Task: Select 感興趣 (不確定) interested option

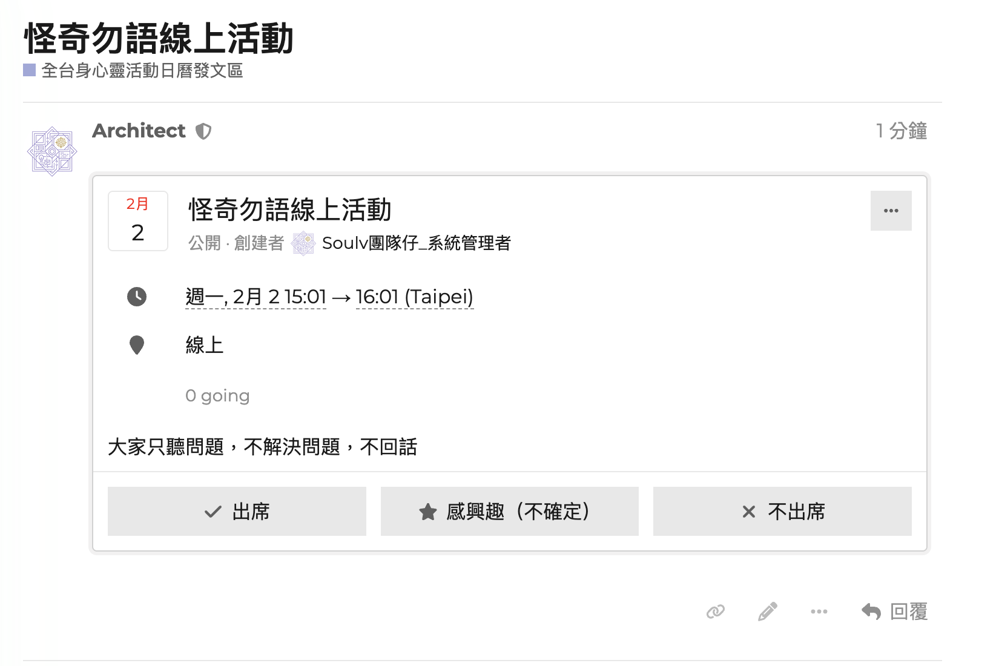Action: [509, 512]
